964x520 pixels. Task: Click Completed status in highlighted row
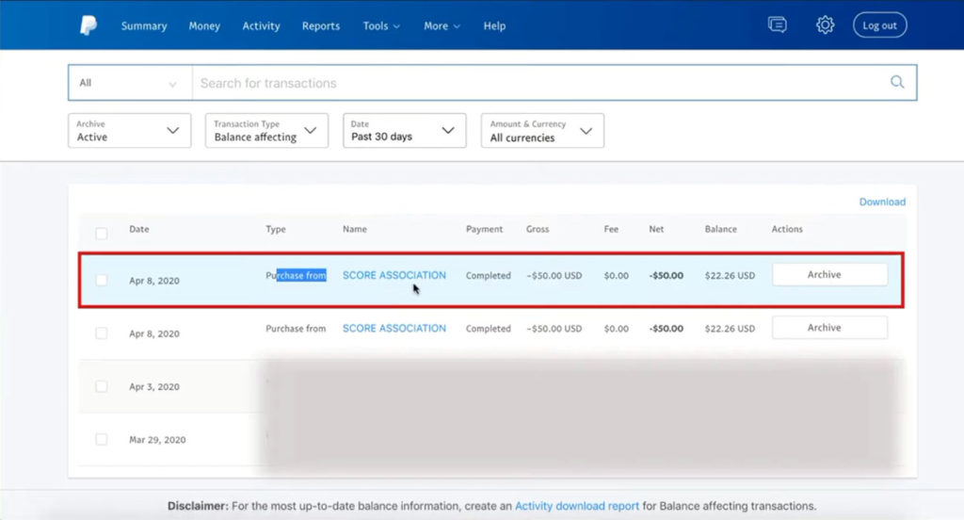point(489,276)
